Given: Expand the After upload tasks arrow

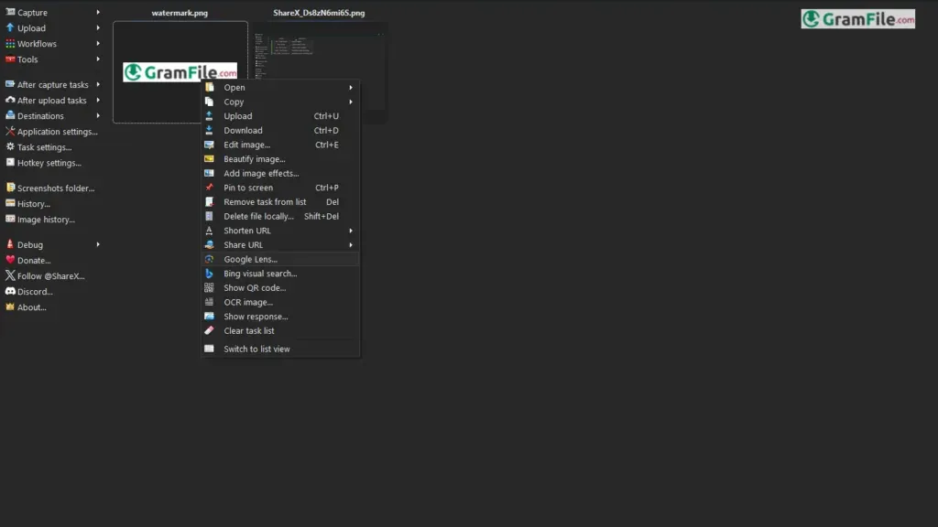Looking at the screenshot, I should coord(98,100).
